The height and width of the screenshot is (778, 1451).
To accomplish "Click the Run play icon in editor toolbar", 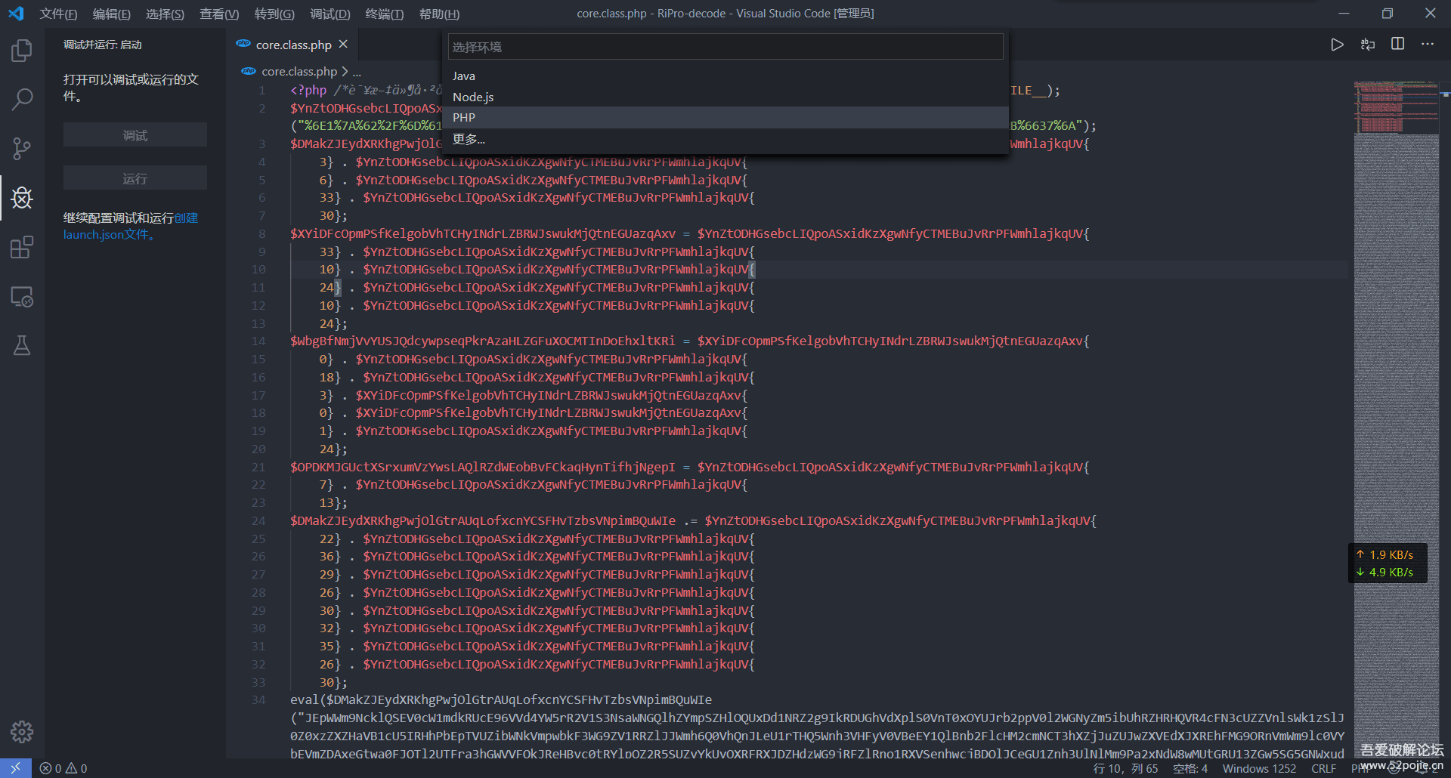I will click(x=1337, y=45).
